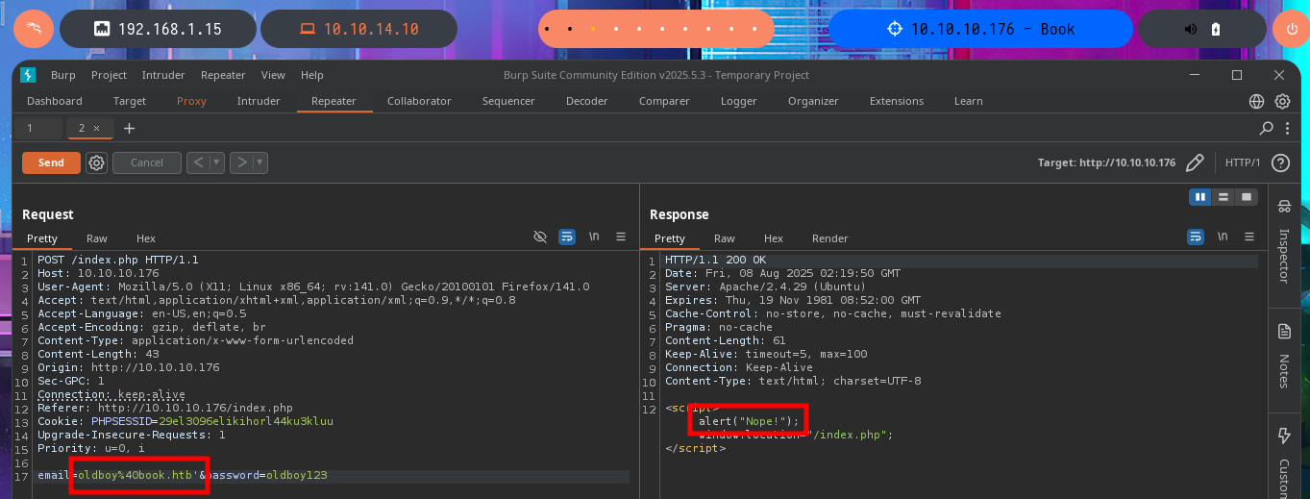The image size is (1310, 499).
Task: Select combined tabbed layout
Action: click(x=1247, y=197)
